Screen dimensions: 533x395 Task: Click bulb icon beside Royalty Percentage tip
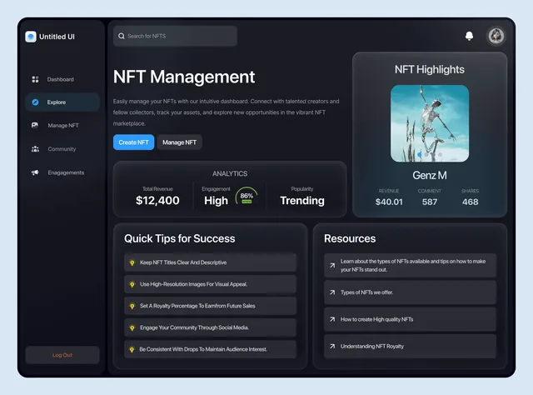(132, 306)
